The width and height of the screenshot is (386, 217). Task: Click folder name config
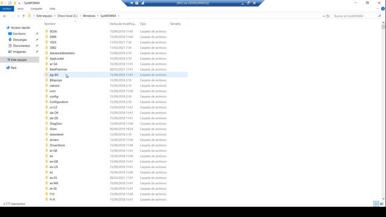coord(54,96)
